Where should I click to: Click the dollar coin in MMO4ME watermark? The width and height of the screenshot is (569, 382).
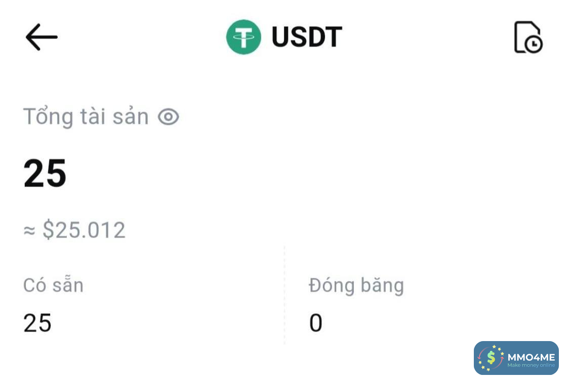(491, 358)
